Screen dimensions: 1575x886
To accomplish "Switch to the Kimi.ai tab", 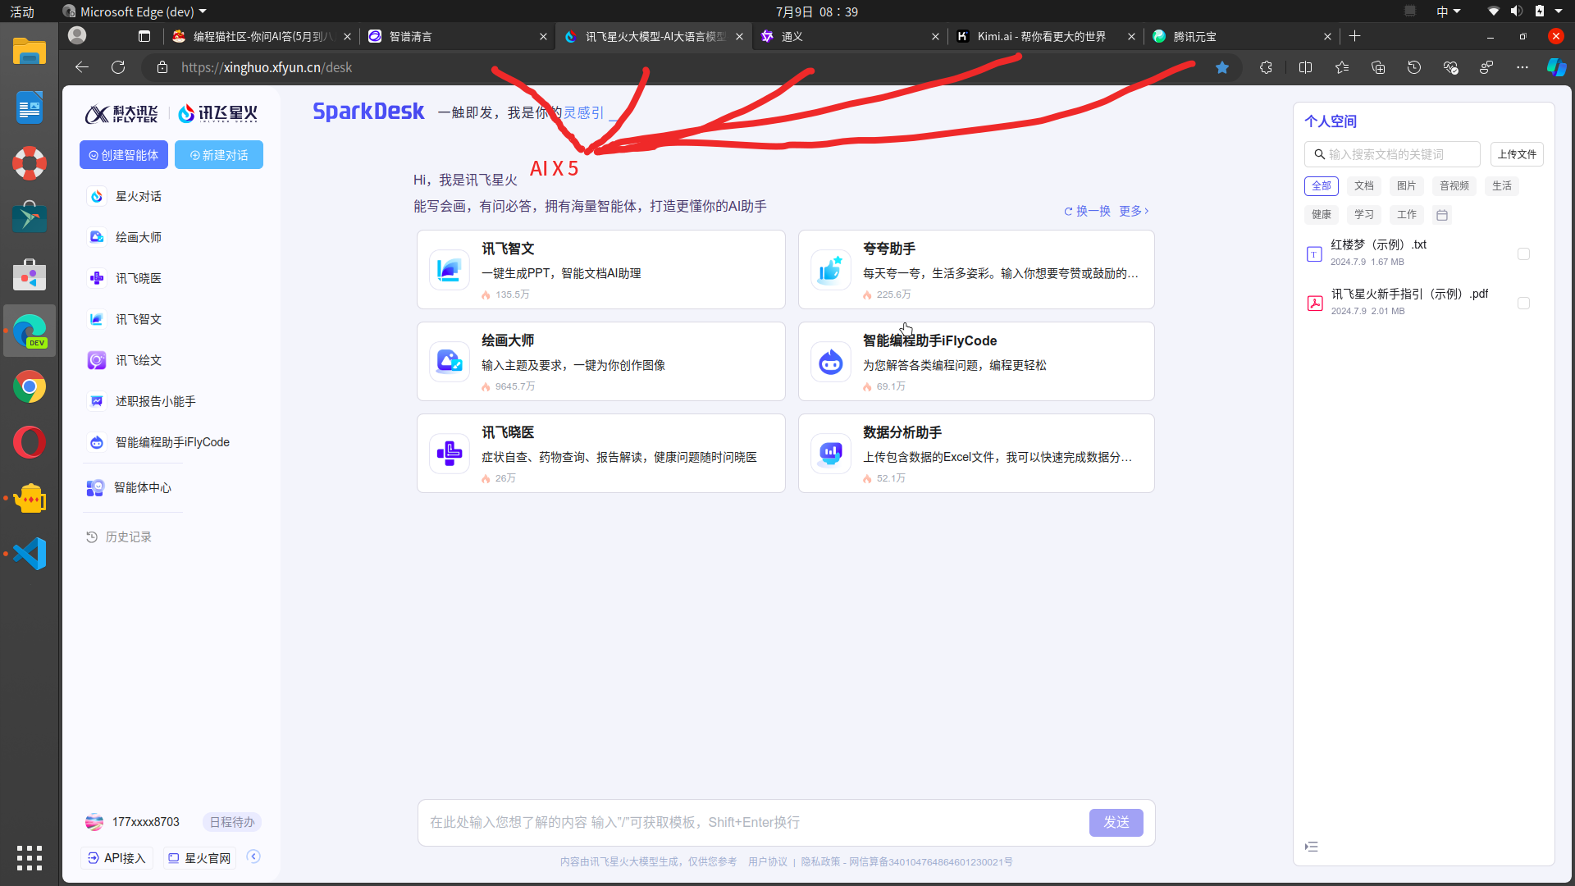I will pos(1046,36).
